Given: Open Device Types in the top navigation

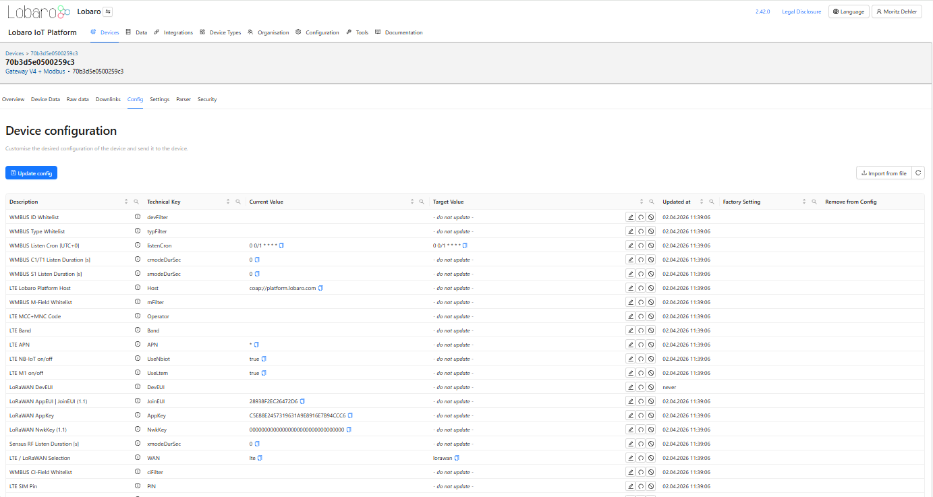Looking at the screenshot, I should click(x=221, y=32).
